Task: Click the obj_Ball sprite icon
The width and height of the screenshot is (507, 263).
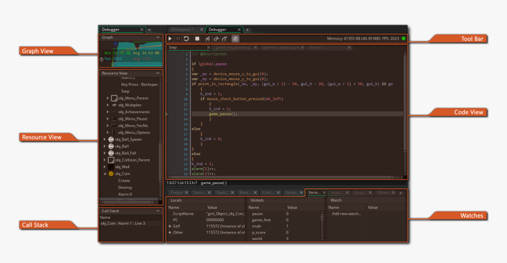Action: (x=111, y=146)
